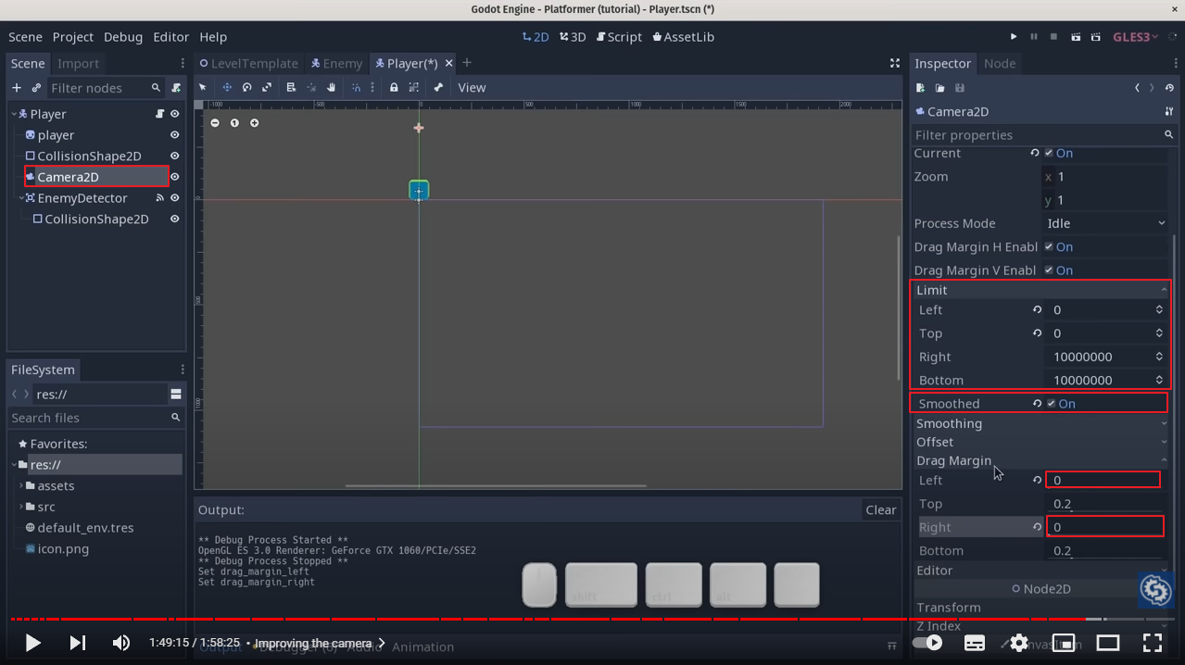Viewport: 1185px width, 665px height.
Task: Toggle visibility of Player node
Action: click(174, 114)
